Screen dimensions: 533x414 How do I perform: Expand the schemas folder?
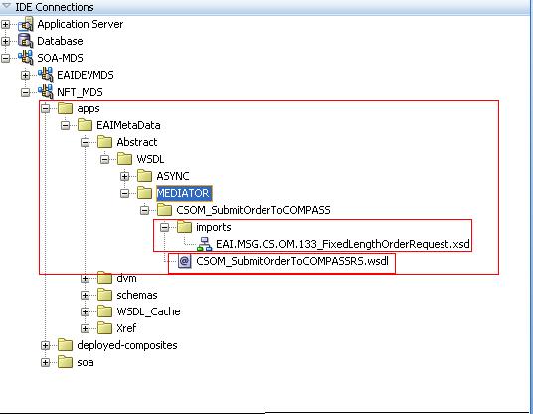(85, 295)
